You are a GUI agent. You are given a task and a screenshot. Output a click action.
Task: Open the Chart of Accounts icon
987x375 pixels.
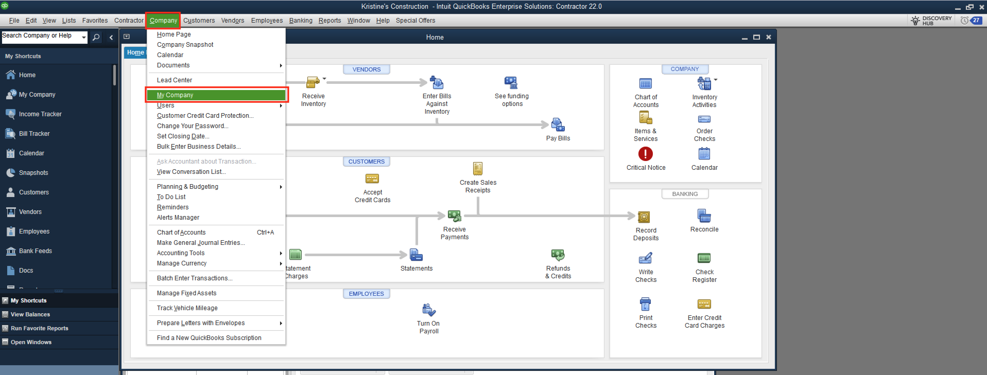645,83
